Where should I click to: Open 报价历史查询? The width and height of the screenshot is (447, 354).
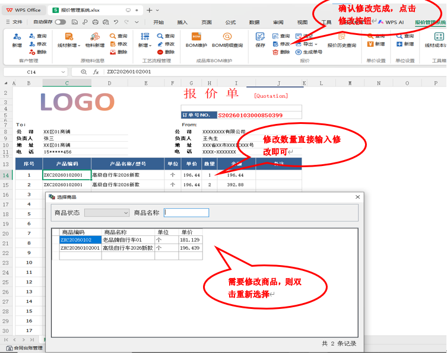[342, 40]
